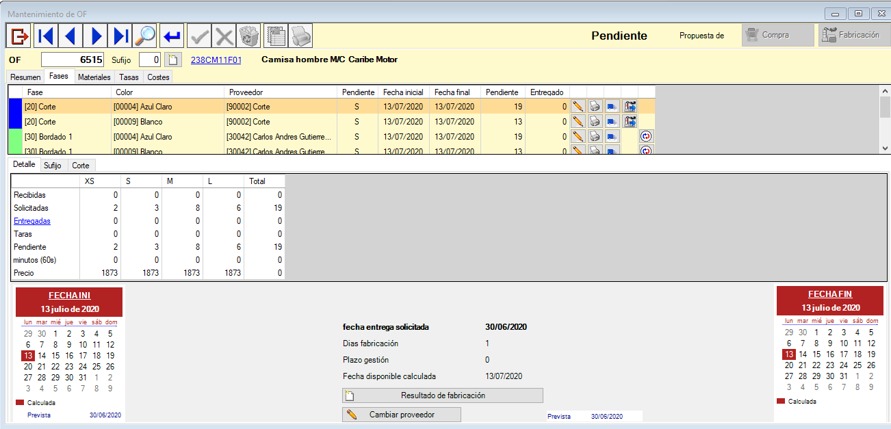Go to the first record
Image resolution: width=891 pixels, height=429 pixels.
coord(45,36)
